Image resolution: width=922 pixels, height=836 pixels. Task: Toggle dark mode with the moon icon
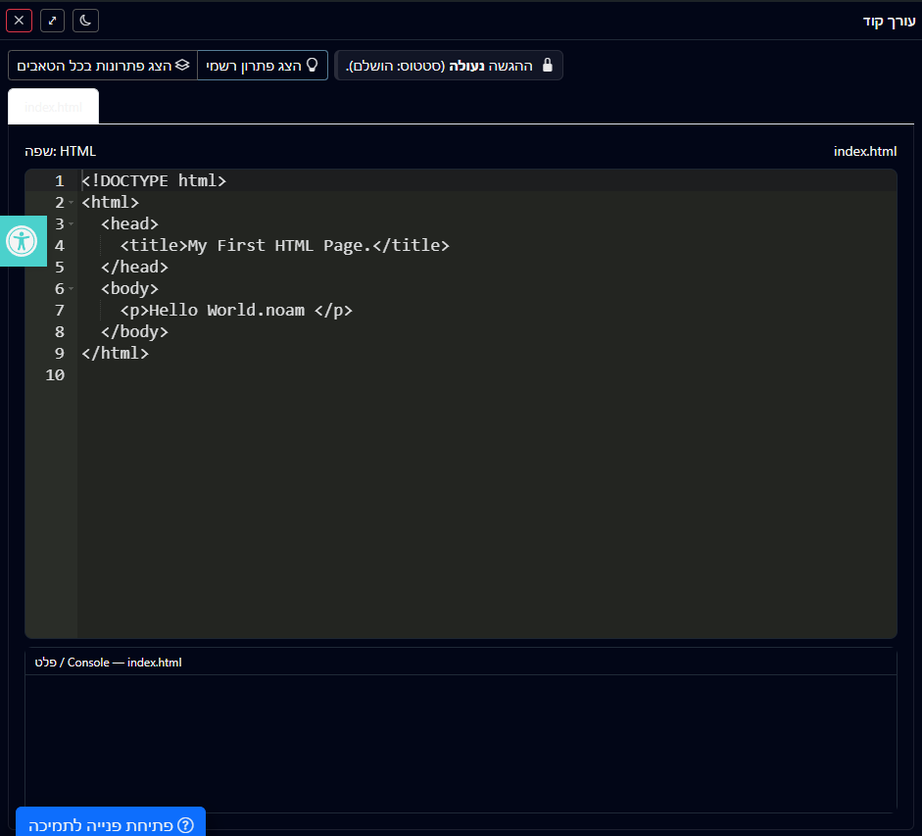pos(85,21)
